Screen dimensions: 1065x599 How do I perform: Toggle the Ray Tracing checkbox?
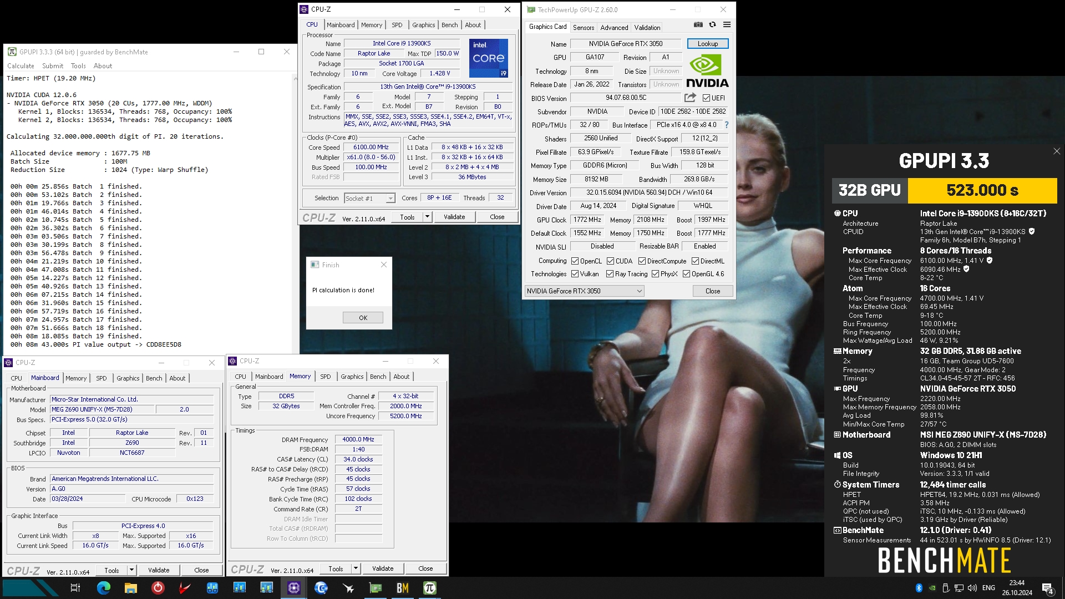[x=610, y=274]
